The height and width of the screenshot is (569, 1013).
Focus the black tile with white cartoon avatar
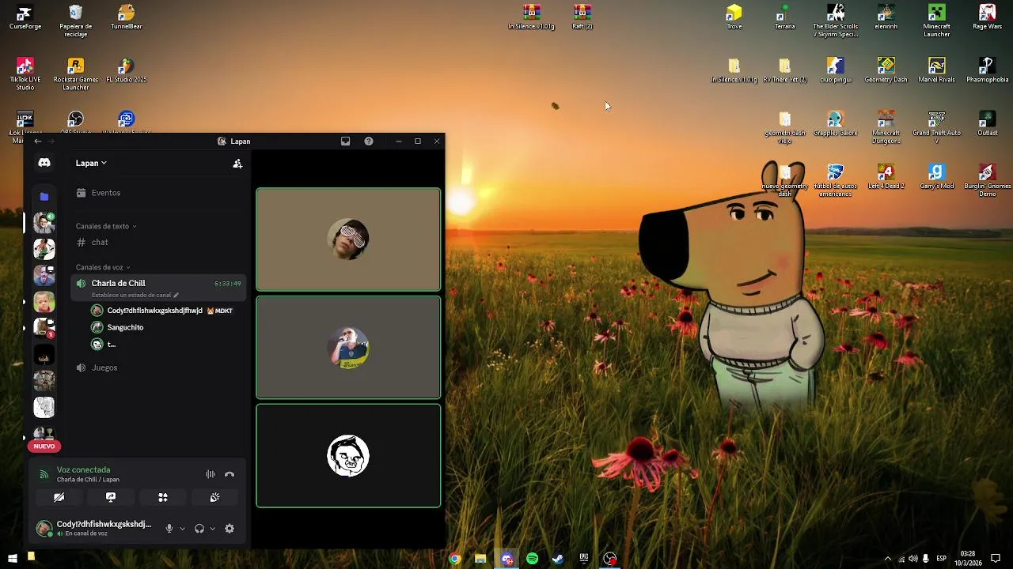348,456
